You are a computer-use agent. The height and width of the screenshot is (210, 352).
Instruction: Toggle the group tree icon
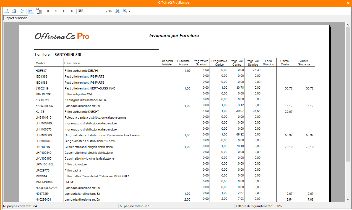[39, 11]
